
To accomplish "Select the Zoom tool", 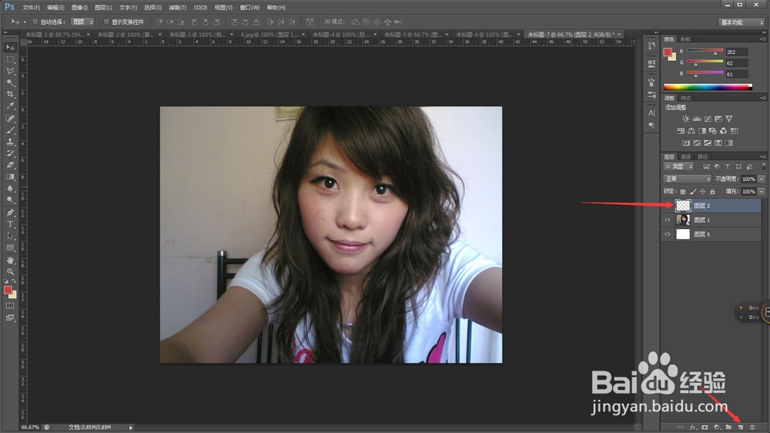I will click(x=10, y=271).
